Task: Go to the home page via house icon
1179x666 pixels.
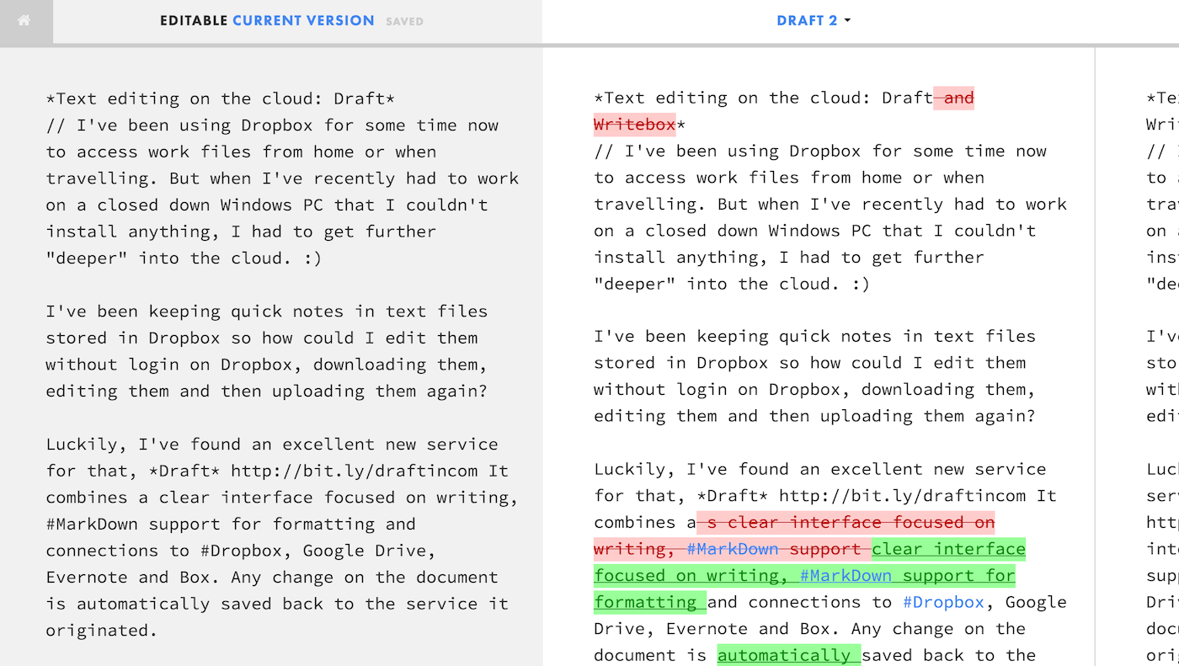Action: tap(24, 21)
